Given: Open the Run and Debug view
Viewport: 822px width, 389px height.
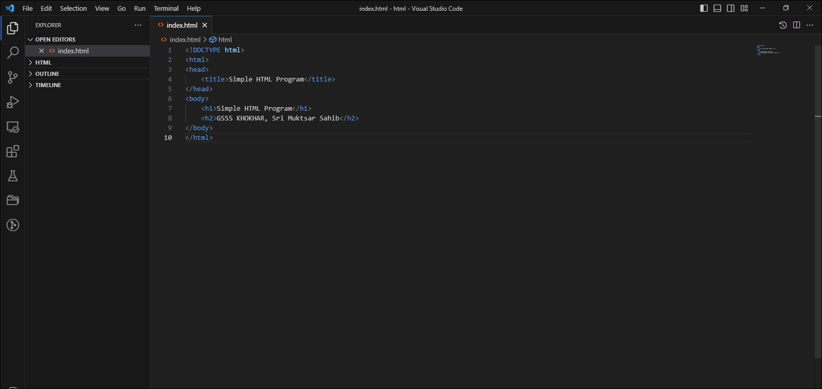Looking at the screenshot, I should pos(13,103).
